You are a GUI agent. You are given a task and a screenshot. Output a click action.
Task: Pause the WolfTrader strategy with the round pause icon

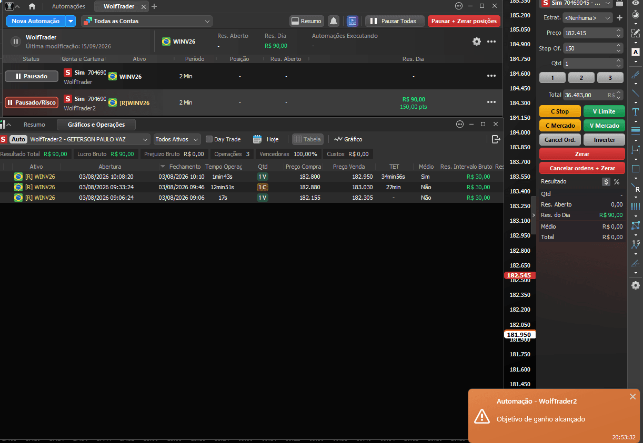click(x=16, y=42)
